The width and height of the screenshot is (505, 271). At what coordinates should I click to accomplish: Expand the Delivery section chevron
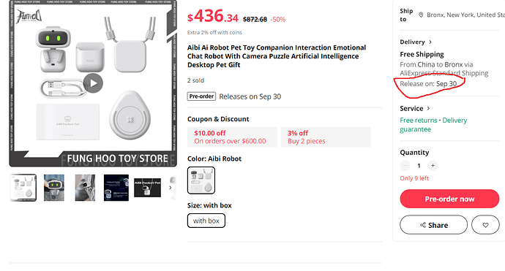(430, 42)
